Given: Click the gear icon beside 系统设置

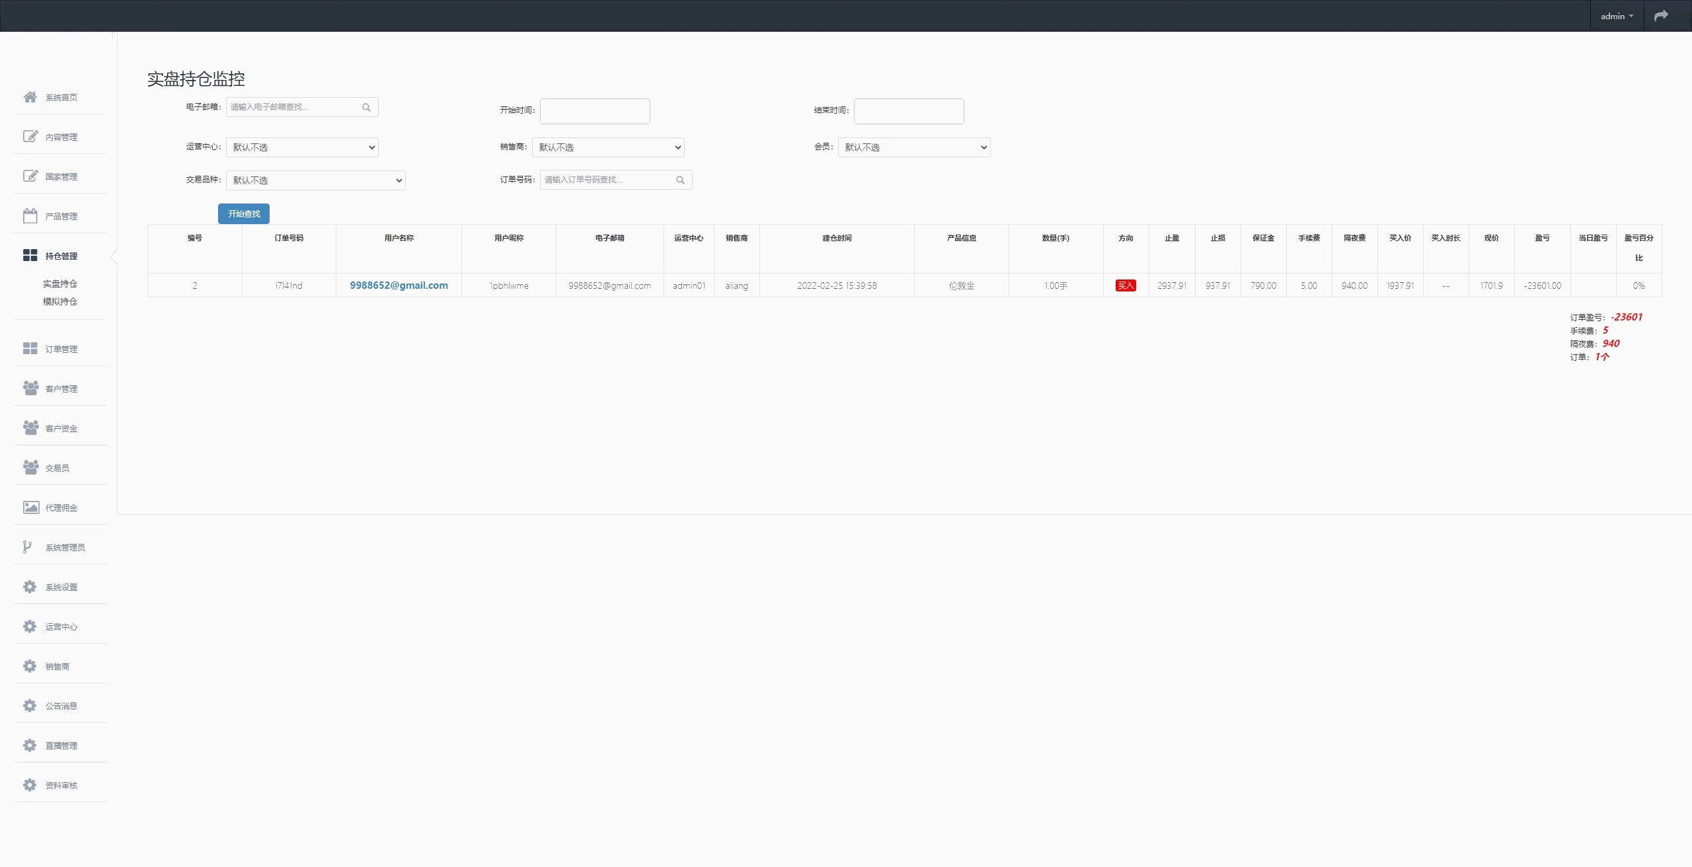Looking at the screenshot, I should tap(30, 586).
